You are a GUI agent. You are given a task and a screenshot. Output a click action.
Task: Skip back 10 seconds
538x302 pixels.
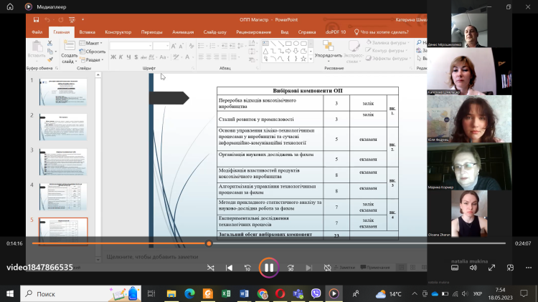[247, 268]
